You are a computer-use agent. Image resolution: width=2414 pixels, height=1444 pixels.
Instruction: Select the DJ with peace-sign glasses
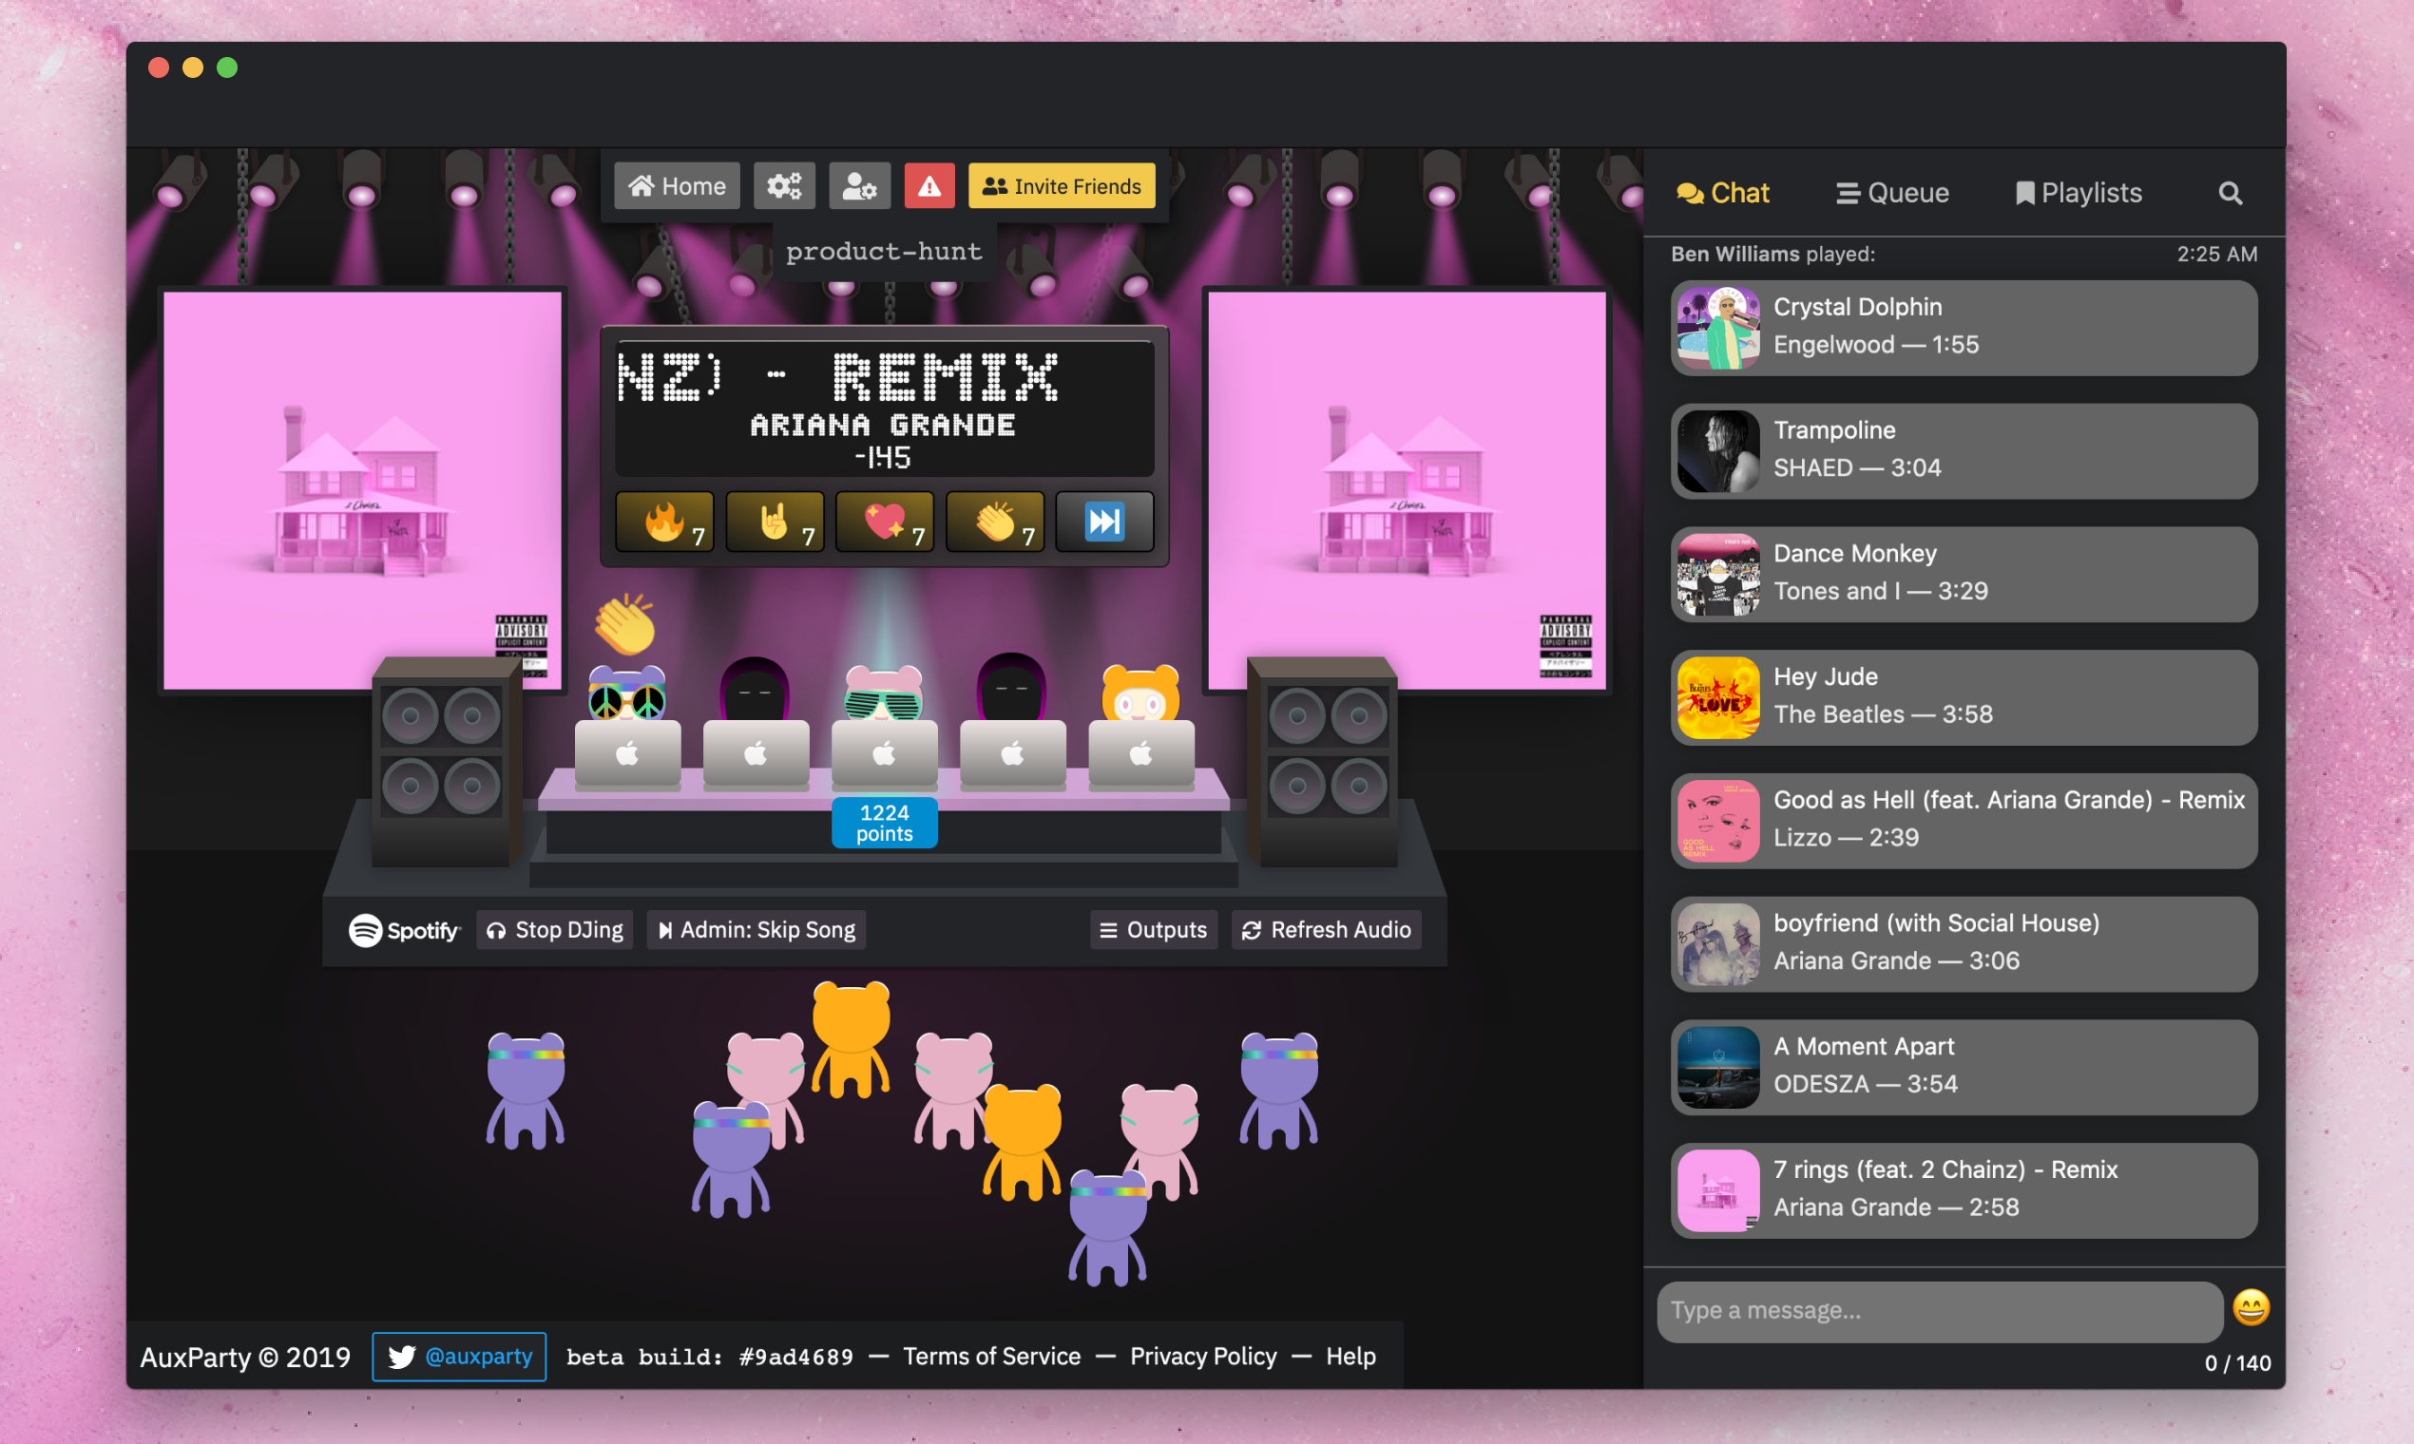tap(628, 693)
